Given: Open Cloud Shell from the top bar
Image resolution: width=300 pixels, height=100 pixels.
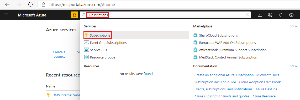Looking at the screenshot, I should pyautogui.click(x=260, y=15).
